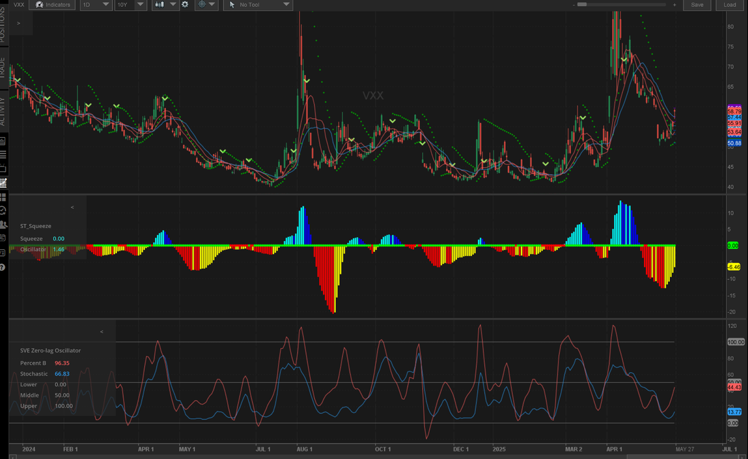Viewport: 748px width, 459px height.
Task: Click the people sidebar icon
Action: click(3, 224)
